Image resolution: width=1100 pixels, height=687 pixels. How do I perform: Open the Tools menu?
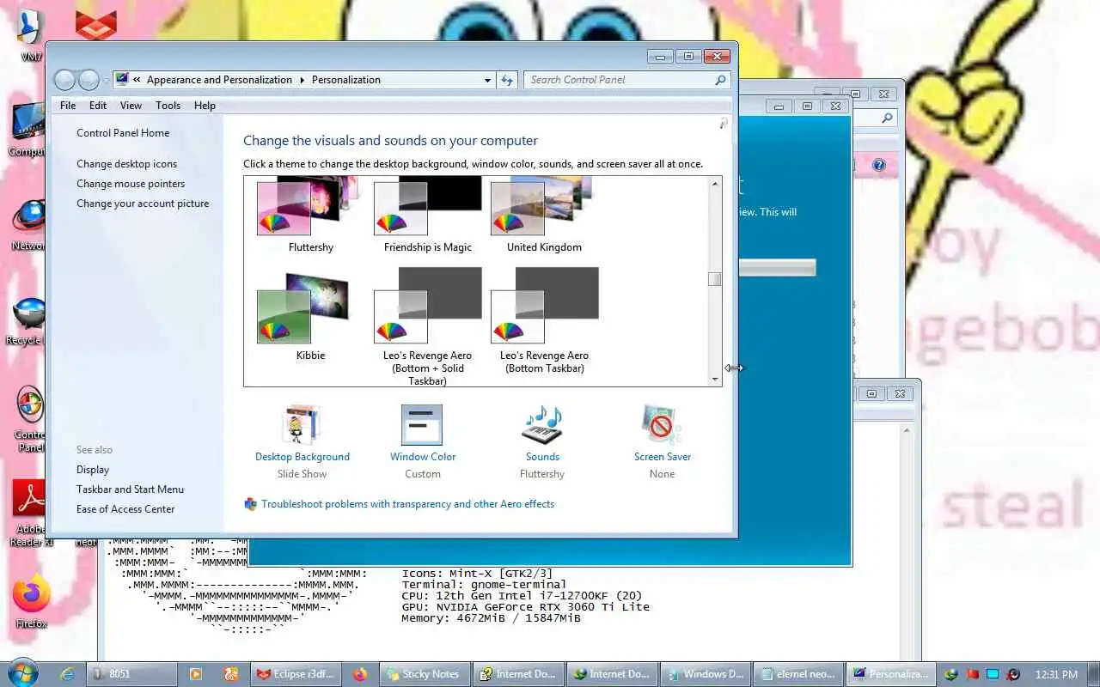[168, 106]
